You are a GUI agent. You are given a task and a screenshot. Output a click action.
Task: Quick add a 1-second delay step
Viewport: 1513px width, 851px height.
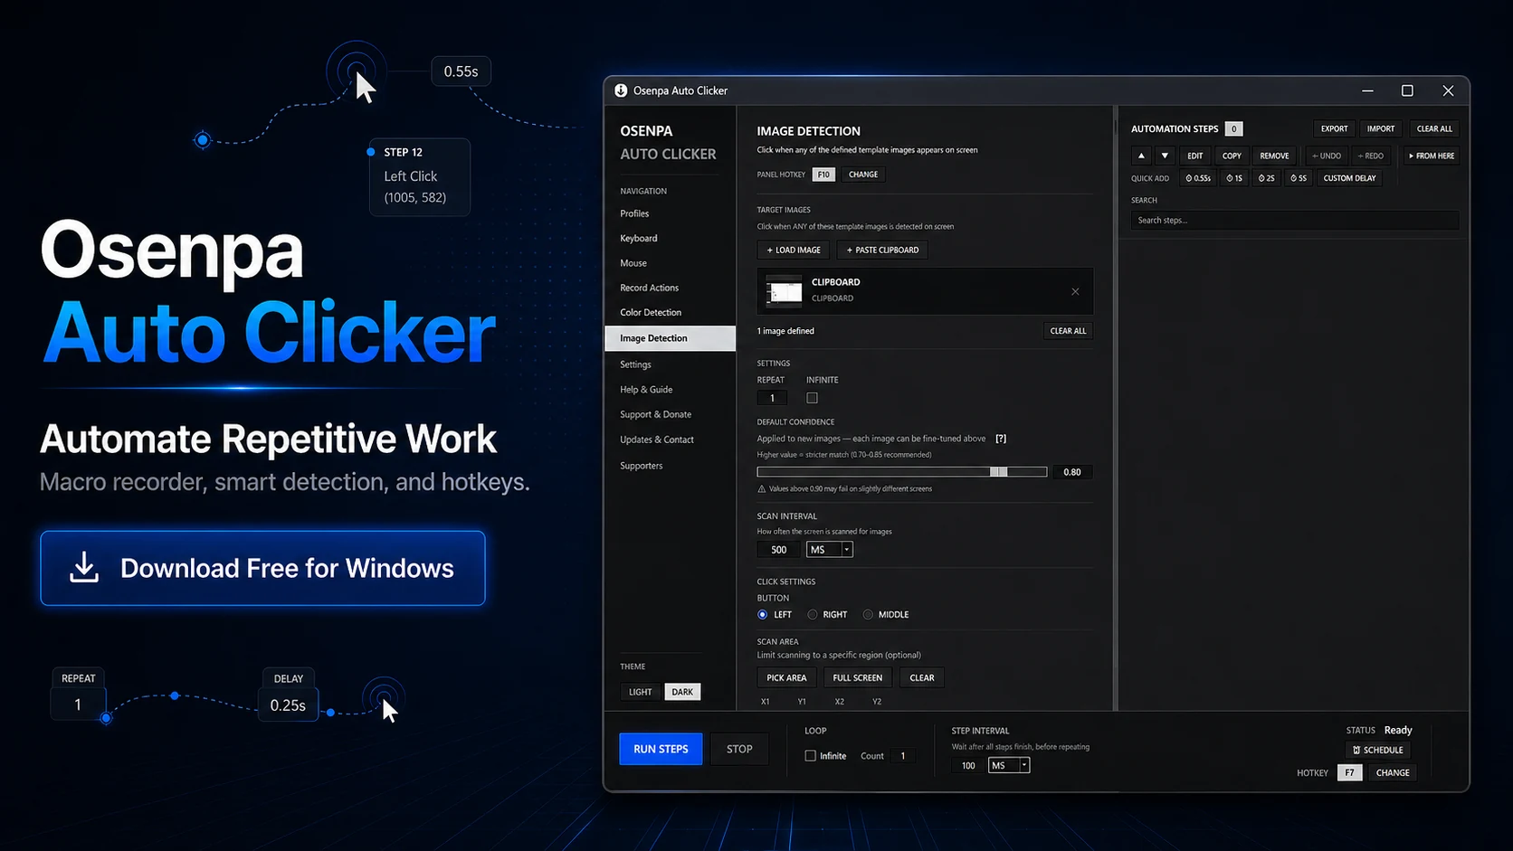pyautogui.click(x=1234, y=177)
